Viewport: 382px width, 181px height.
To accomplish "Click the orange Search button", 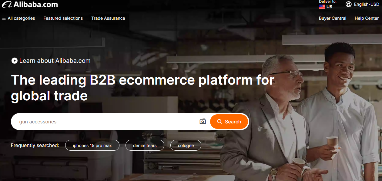I will click(x=229, y=122).
